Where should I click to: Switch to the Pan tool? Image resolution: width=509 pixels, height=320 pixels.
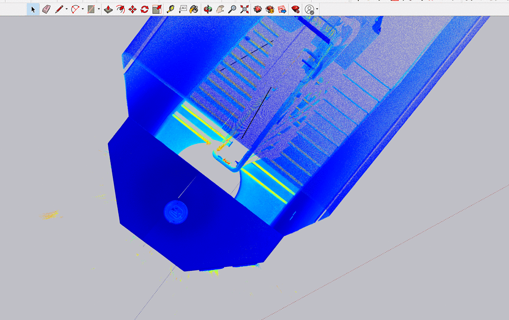[220, 8]
